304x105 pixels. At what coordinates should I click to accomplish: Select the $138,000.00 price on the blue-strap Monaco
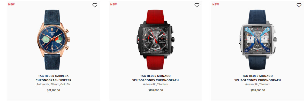coord(258,90)
